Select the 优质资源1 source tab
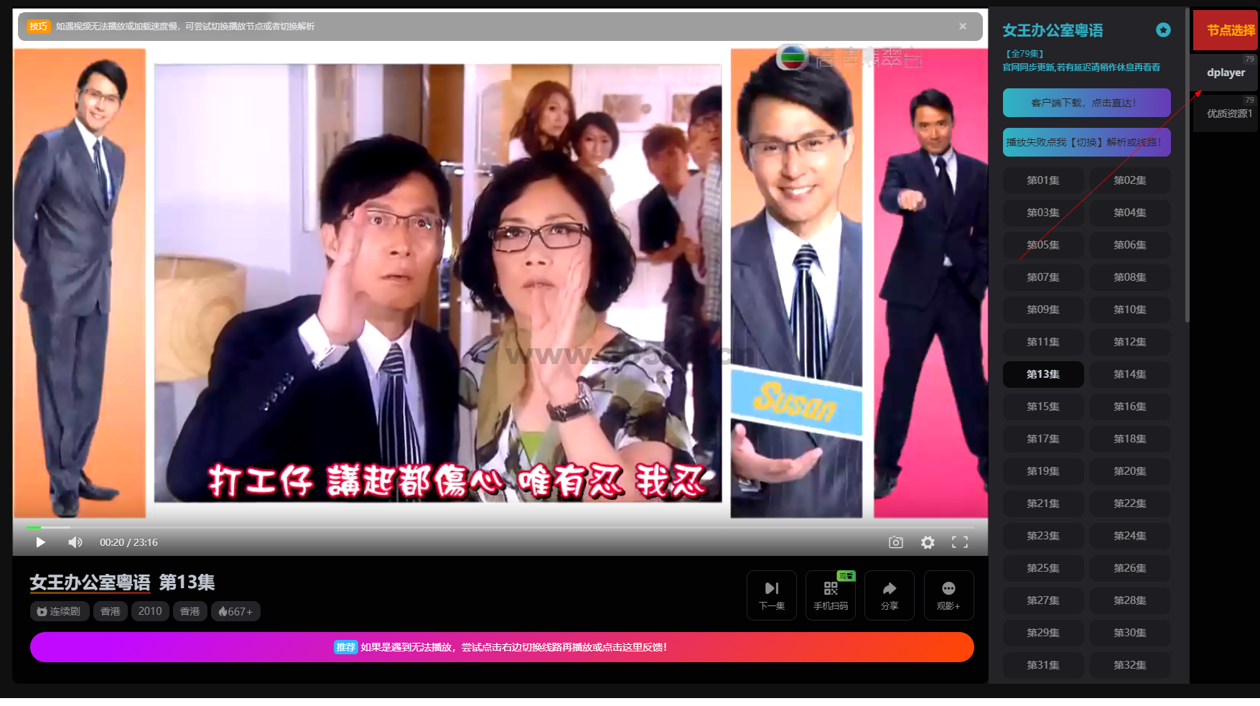The width and height of the screenshot is (1260, 706). click(x=1226, y=113)
